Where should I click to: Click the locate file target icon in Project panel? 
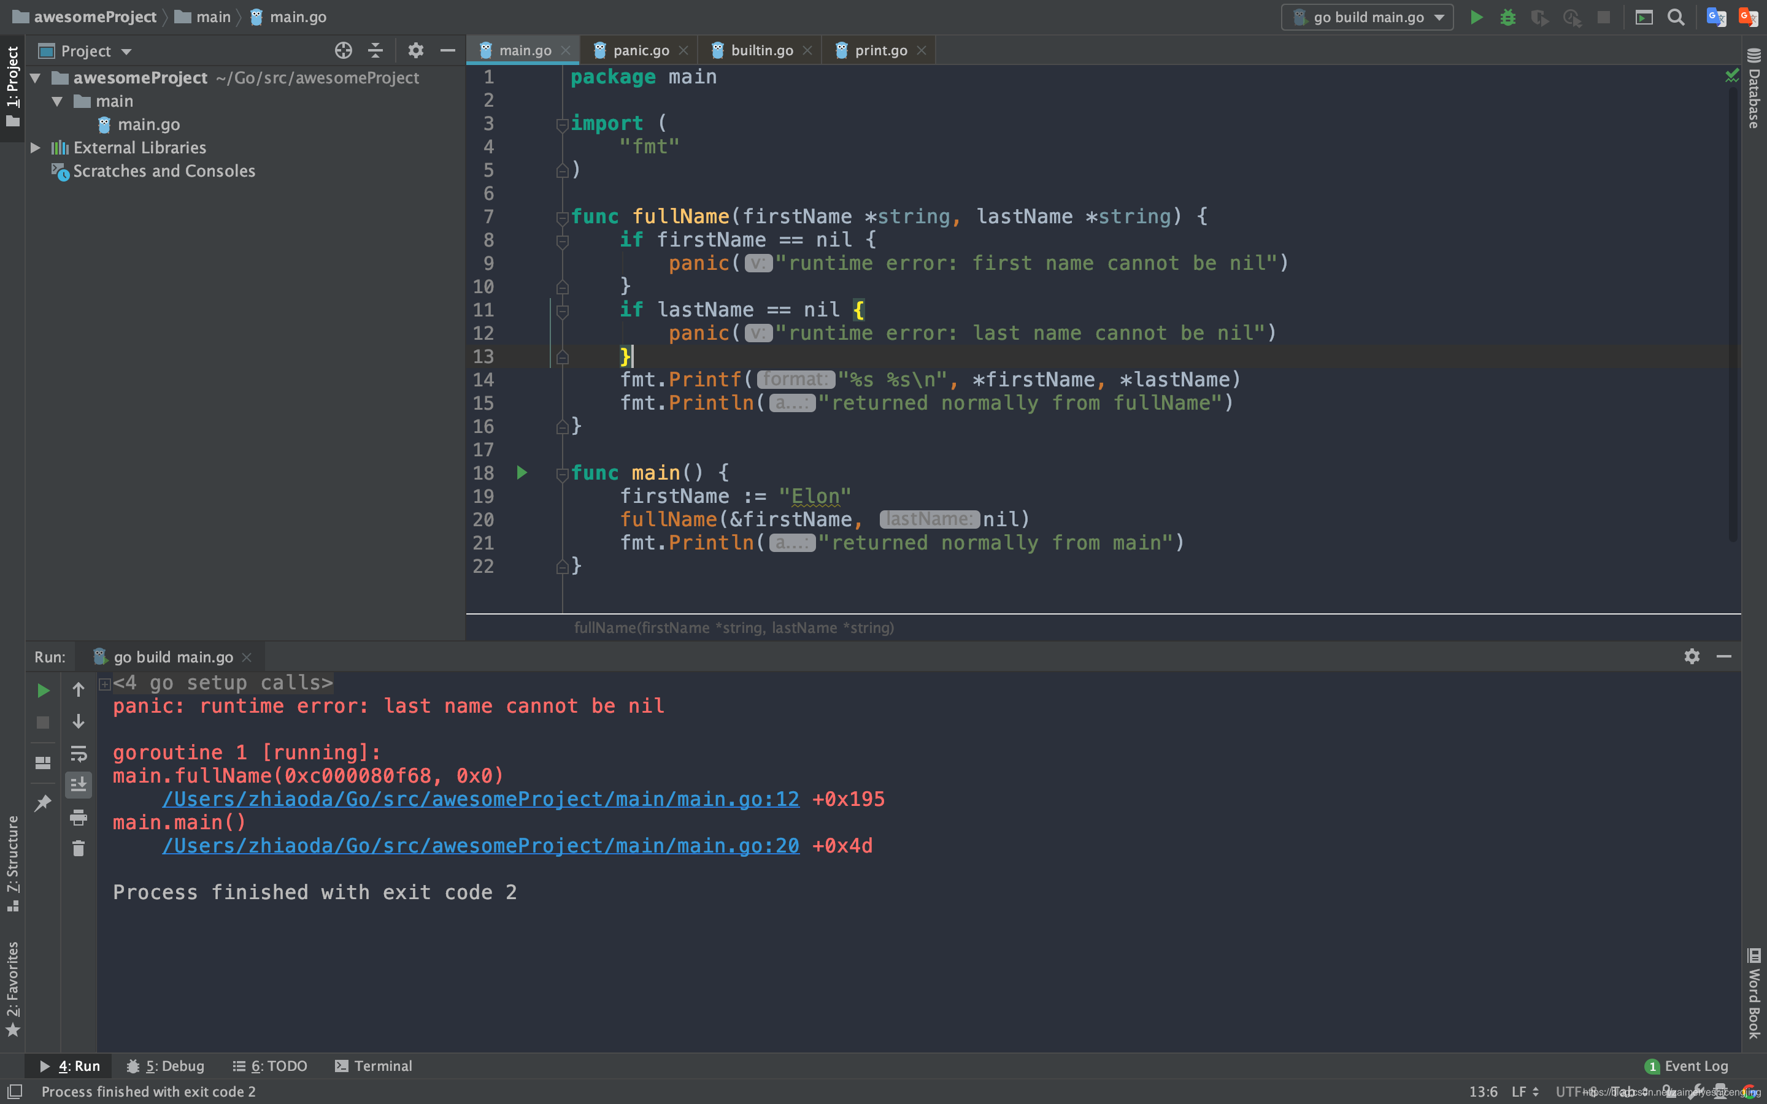pyautogui.click(x=343, y=50)
